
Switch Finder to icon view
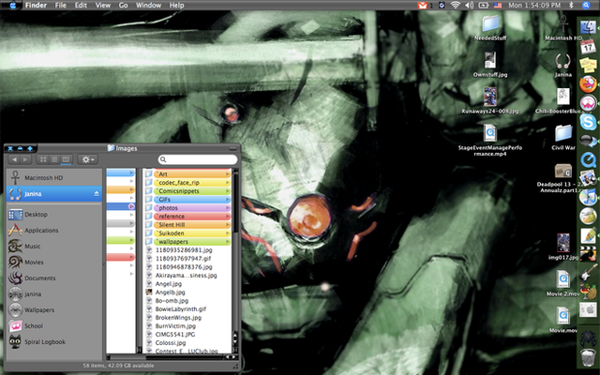44,160
